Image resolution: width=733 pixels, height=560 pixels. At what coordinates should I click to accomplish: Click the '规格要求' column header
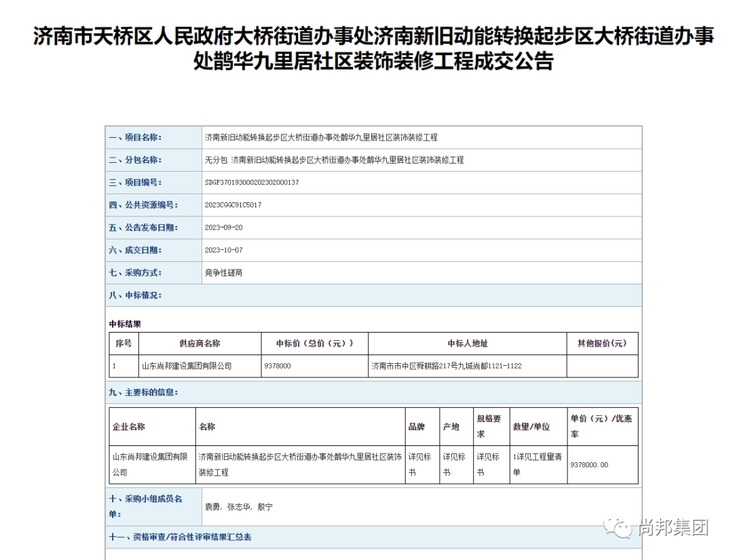[491, 426]
